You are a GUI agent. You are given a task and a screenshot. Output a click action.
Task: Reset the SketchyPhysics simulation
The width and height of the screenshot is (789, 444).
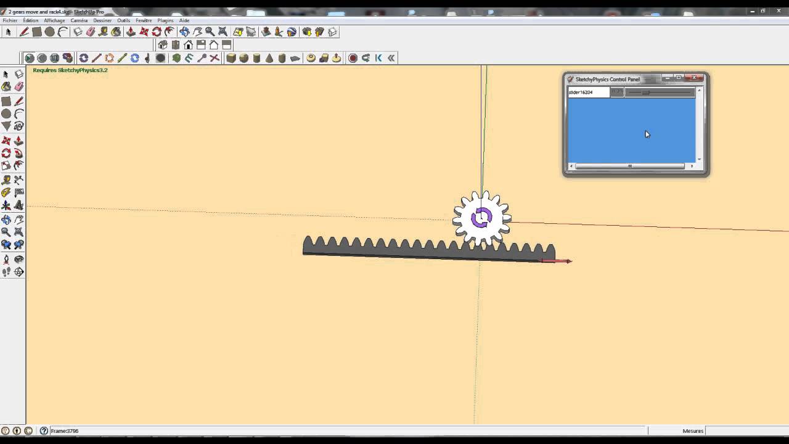[42, 58]
